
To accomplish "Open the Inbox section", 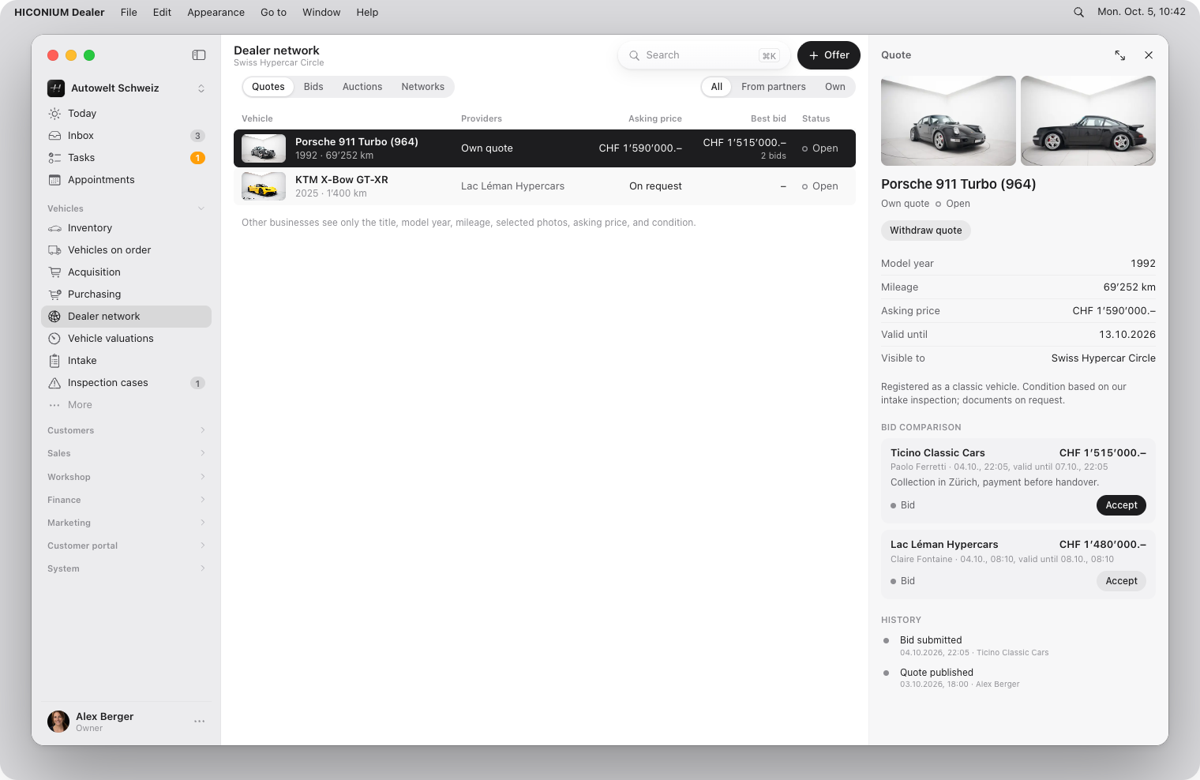I will (x=126, y=136).
